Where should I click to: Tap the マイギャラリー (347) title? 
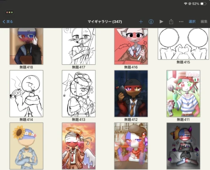click(105, 22)
